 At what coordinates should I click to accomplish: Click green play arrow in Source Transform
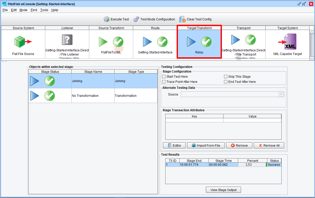point(103,42)
